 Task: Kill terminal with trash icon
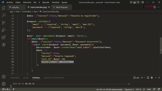pos(152,78)
